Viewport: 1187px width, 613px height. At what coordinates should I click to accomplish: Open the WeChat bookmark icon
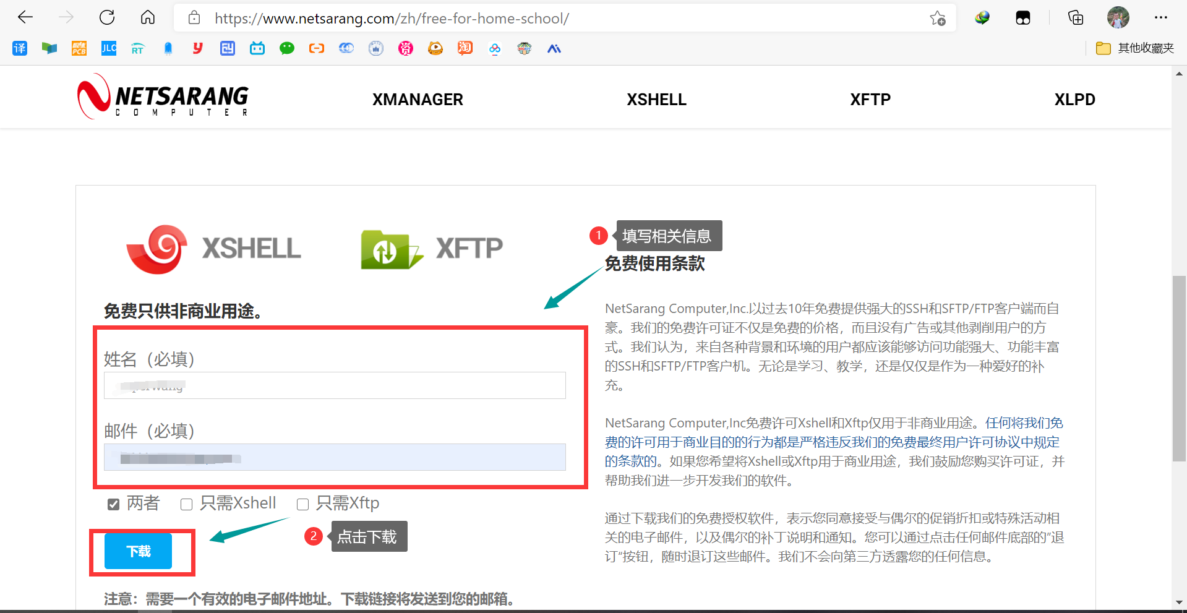(x=286, y=48)
